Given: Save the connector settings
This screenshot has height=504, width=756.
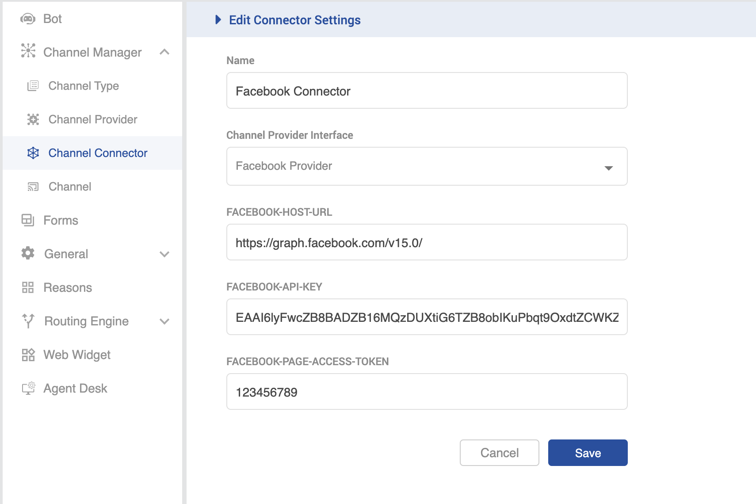Looking at the screenshot, I should coord(588,453).
